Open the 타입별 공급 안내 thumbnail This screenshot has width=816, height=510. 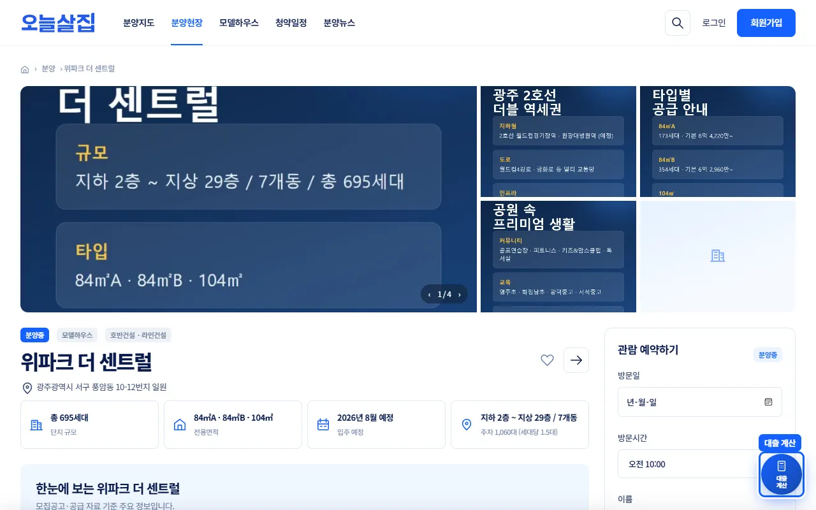[718, 142]
